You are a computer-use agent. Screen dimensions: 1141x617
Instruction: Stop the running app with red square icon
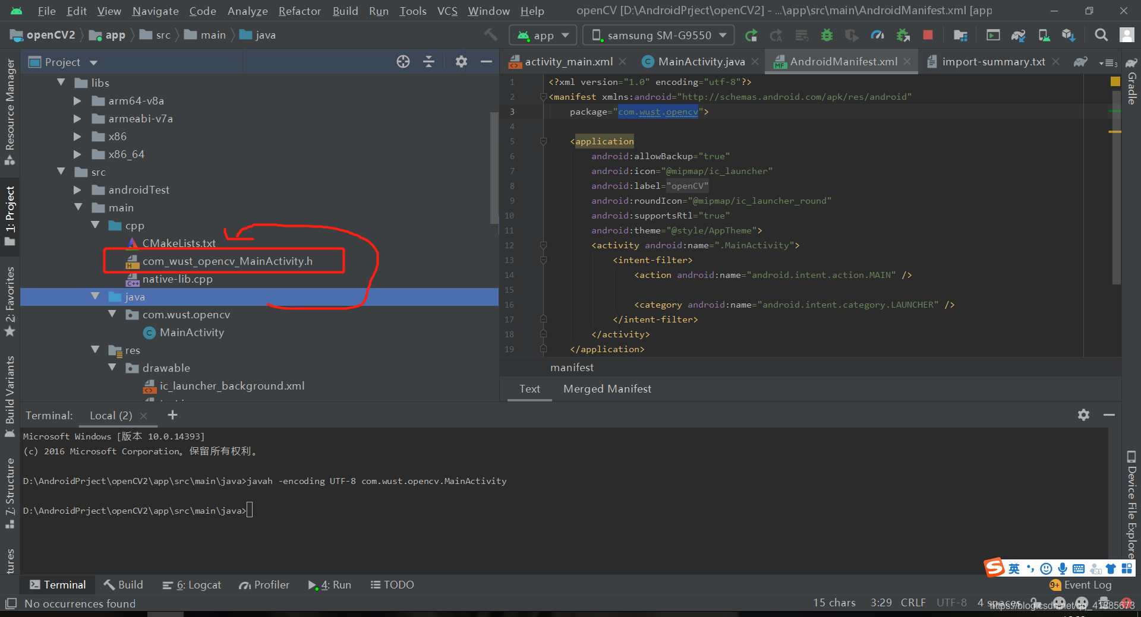tap(927, 34)
